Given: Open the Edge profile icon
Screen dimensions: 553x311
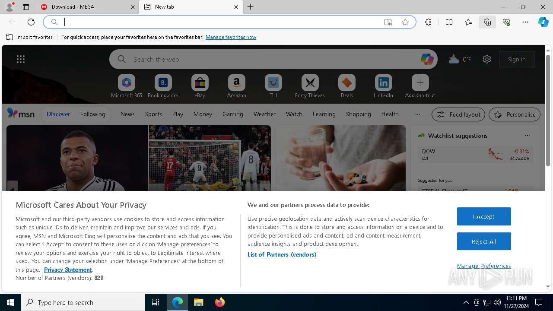Looking at the screenshot, I should point(9,7).
